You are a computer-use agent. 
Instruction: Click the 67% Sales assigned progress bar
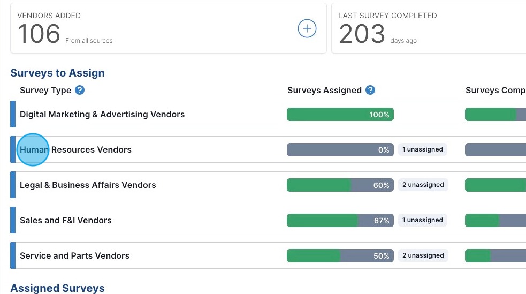coord(340,220)
